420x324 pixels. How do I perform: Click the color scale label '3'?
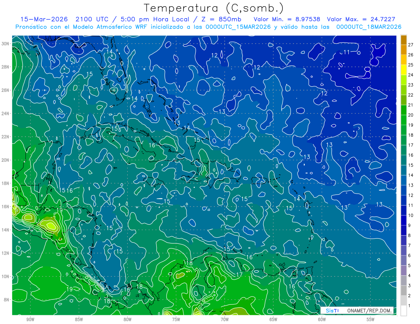(409, 286)
